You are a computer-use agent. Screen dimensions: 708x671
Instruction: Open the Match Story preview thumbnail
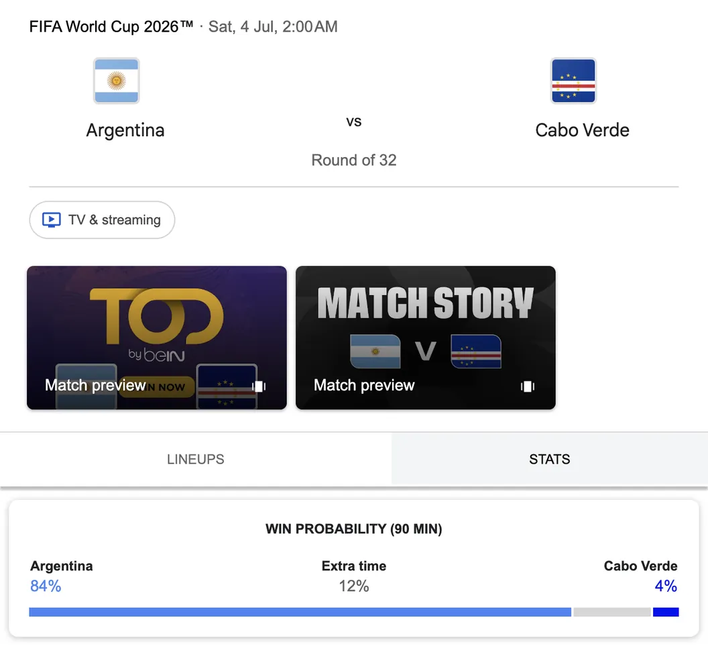click(425, 338)
